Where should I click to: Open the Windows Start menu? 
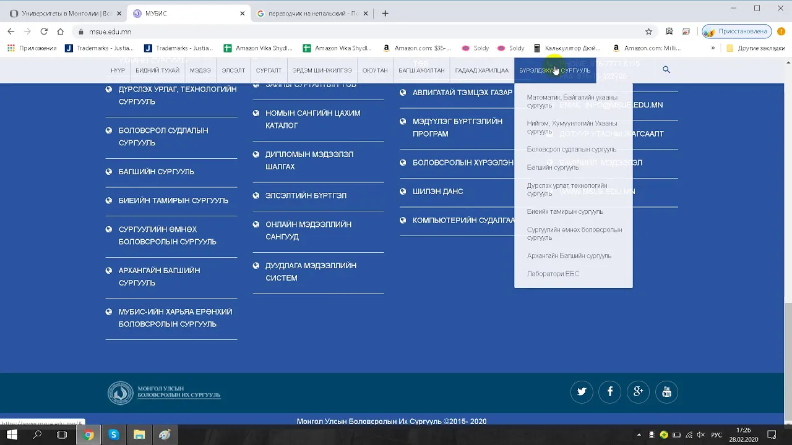click(x=12, y=435)
